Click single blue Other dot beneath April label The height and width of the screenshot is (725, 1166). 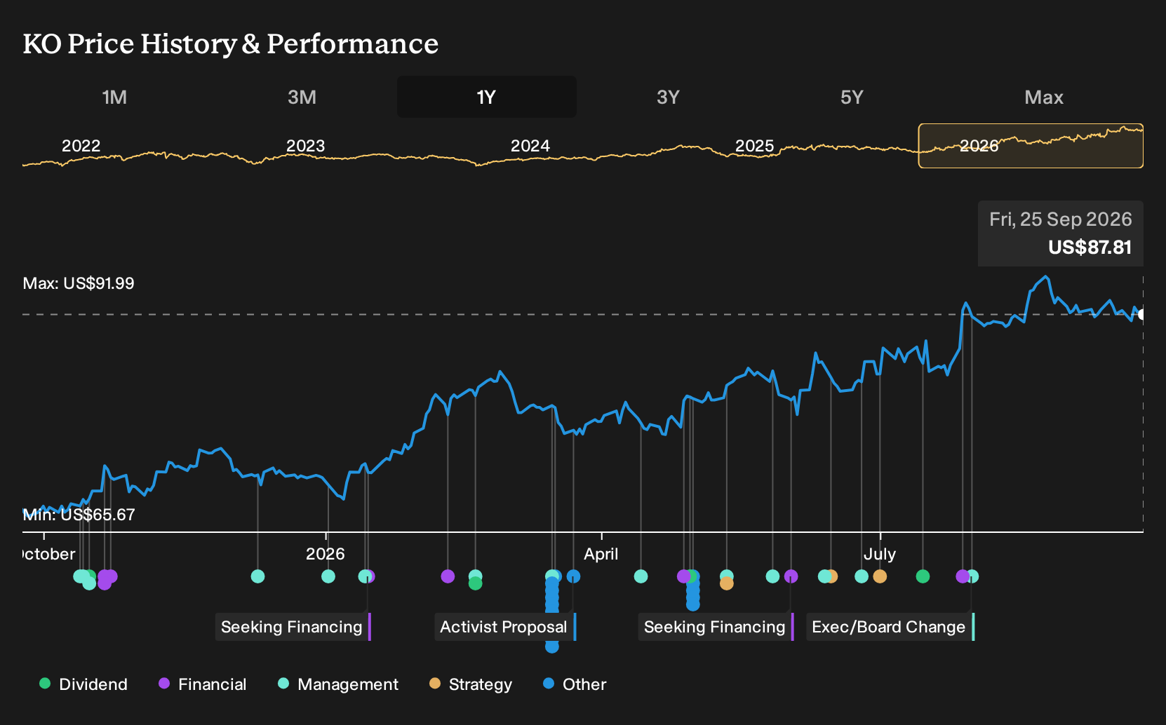click(573, 576)
